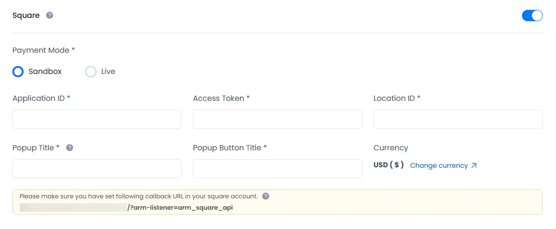Click the external-link arrow beside Change currency
The image size is (556, 229).
474,166
